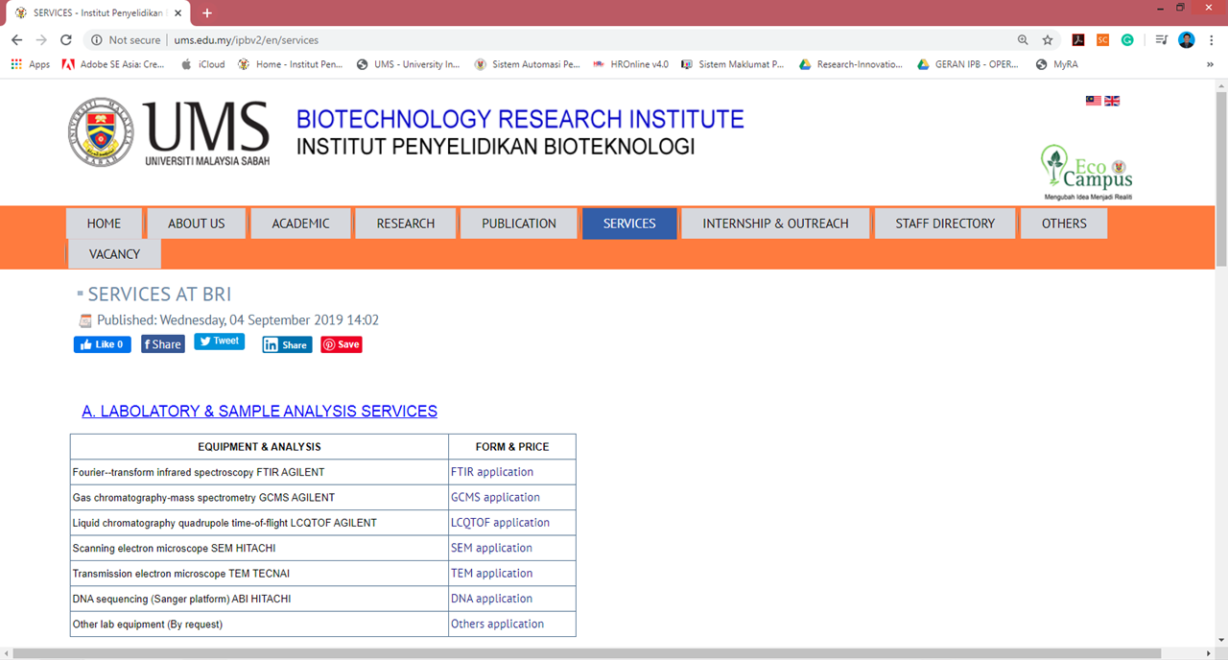Click the zoom magnifier icon in address bar
This screenshot has height=660, width=1228.
1023,40
